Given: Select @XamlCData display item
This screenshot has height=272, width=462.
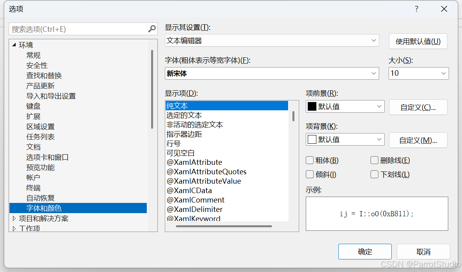Looking at the screenshot, I should click(x=190, y=191).
